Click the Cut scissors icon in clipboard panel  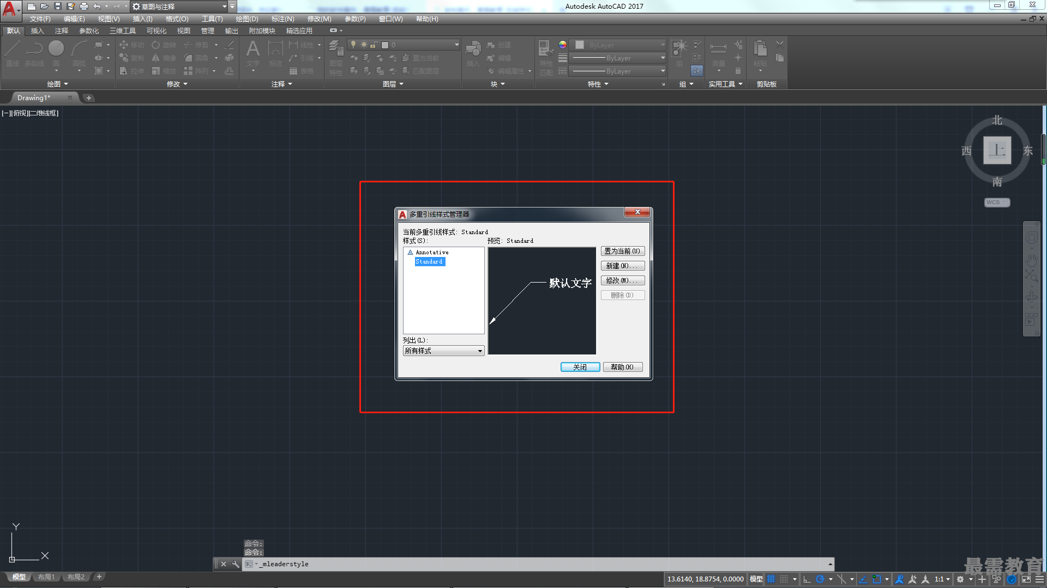[780, 44]
